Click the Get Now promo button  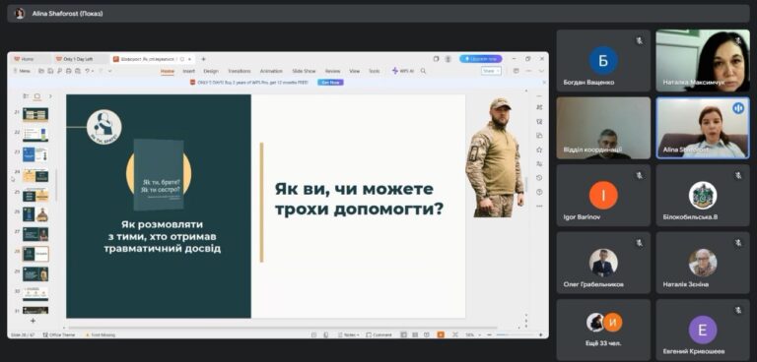331,83
